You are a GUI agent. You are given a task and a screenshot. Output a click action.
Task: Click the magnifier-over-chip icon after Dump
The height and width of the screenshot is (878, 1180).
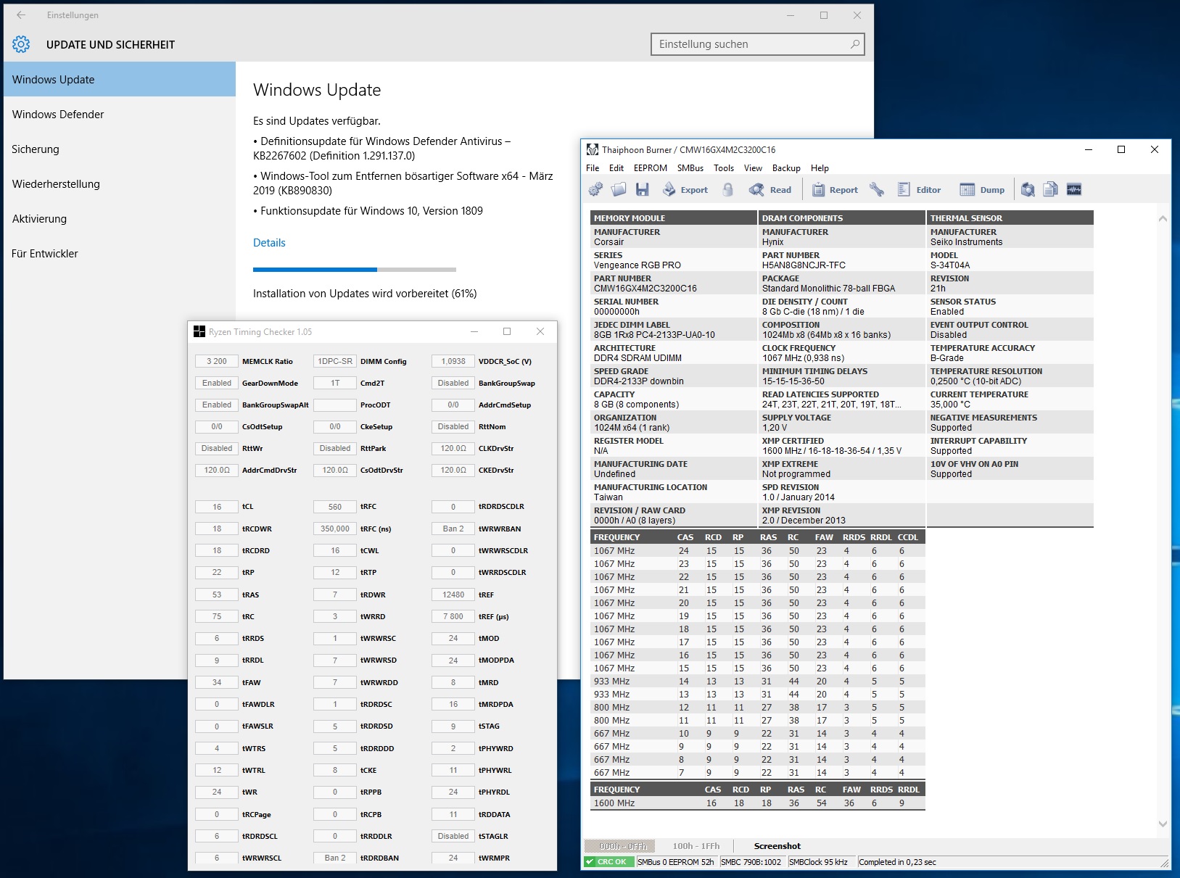[x=1028, y=190]
